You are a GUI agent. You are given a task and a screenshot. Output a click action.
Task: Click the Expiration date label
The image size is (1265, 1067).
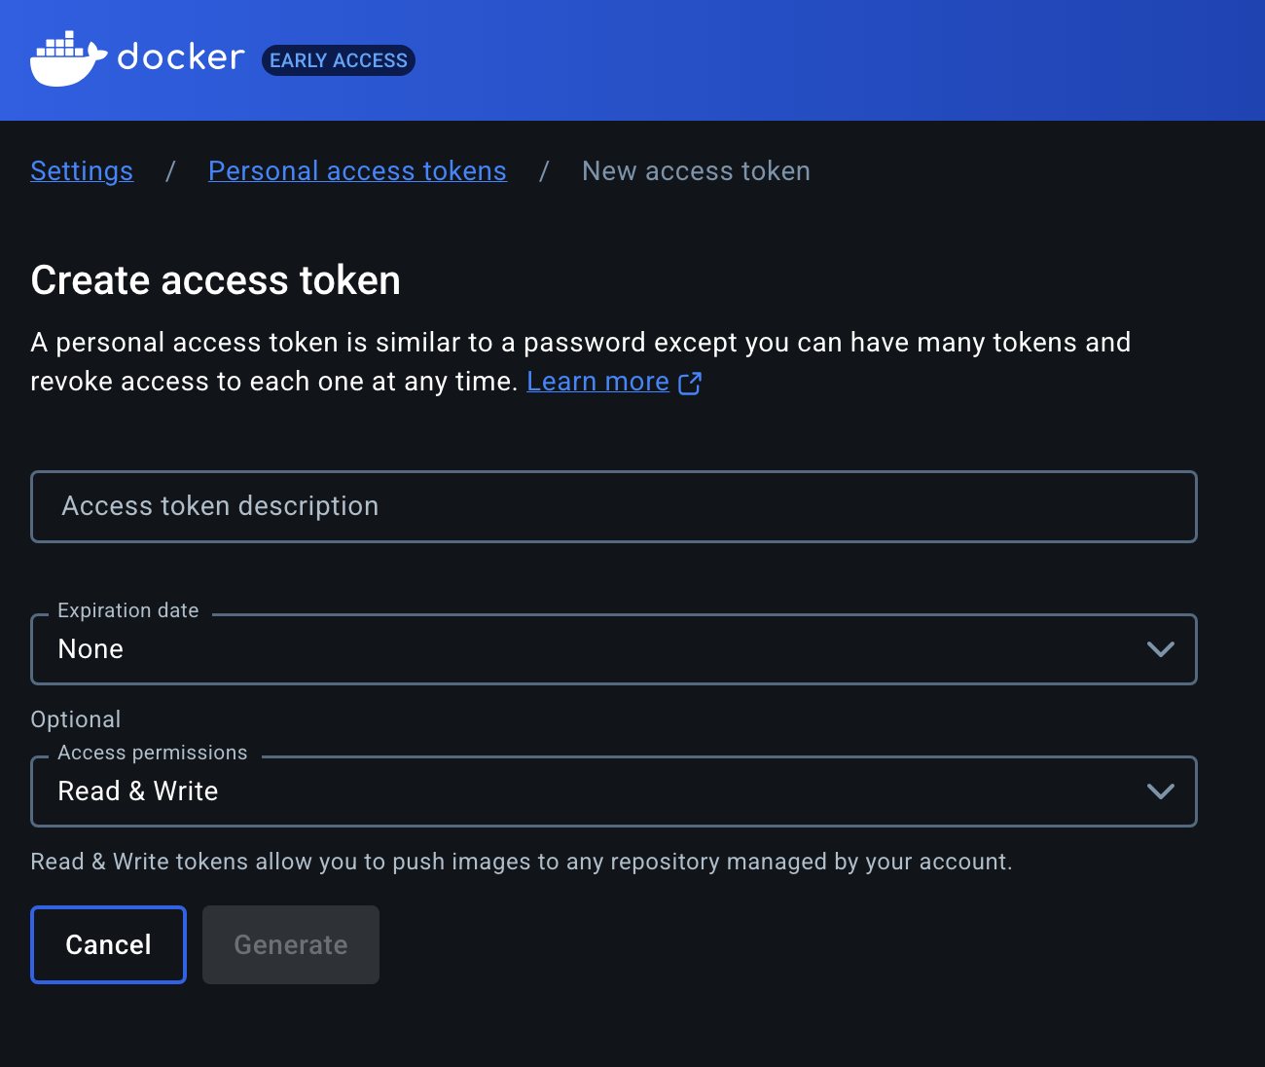point(127,610)
